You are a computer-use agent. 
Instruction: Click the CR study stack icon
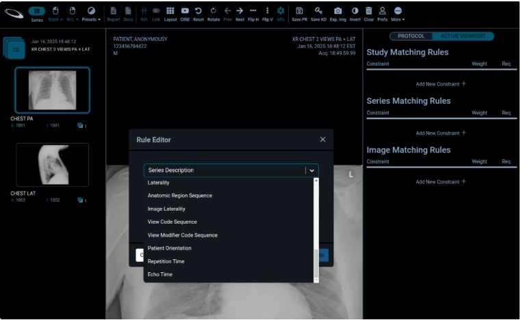tap(14, 48)
